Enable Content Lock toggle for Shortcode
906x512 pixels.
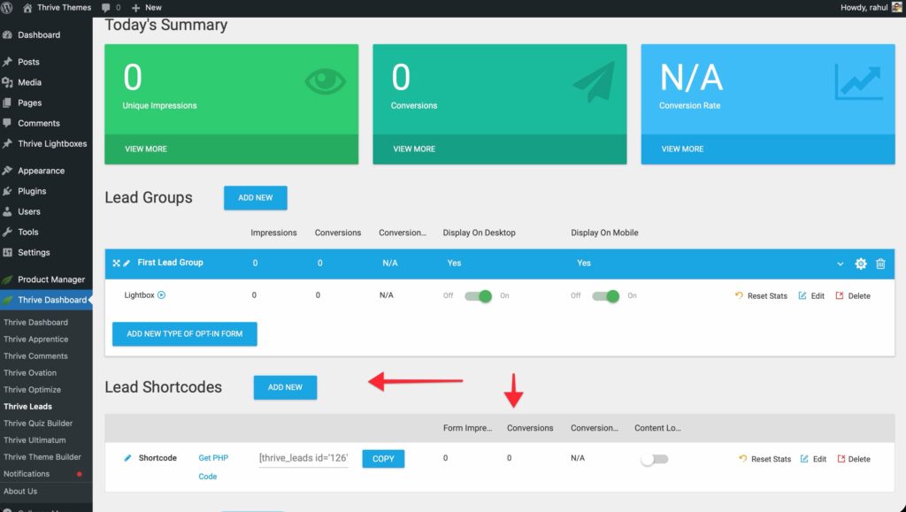point(655,459)
